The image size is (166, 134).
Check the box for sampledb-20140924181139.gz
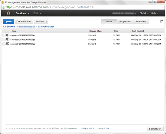coord(4,44)
